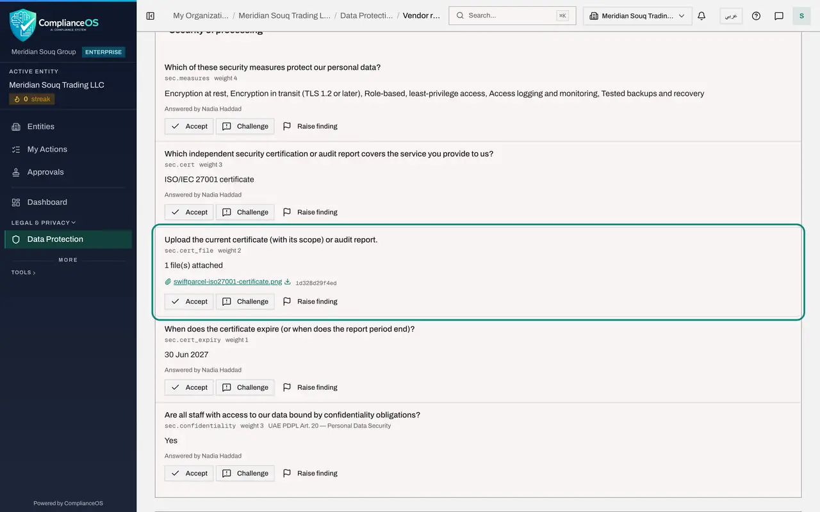Challenge the uploaded certificate file answer
The width and height of the screenshot is (820, 512).
[245, 301]
